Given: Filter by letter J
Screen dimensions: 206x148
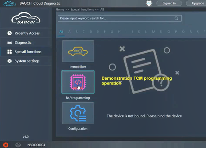Looking at the screenshot, I should click(x=132, y=32).
